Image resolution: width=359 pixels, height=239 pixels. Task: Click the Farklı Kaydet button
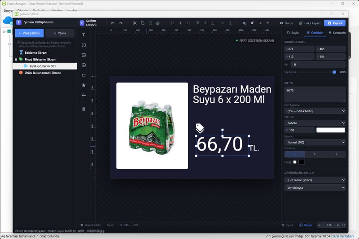[310, 23]
